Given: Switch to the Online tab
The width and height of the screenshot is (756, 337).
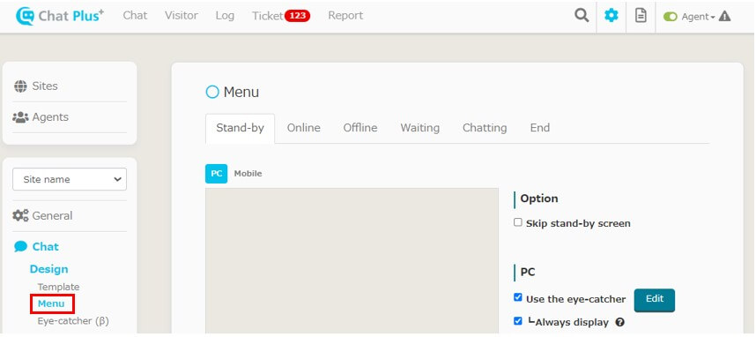Looking at the screenshot, I should pos(304,128).
